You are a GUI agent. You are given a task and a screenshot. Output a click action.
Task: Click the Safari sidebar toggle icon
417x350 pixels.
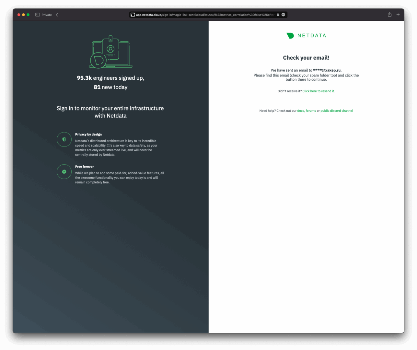(x=38, y=15)
